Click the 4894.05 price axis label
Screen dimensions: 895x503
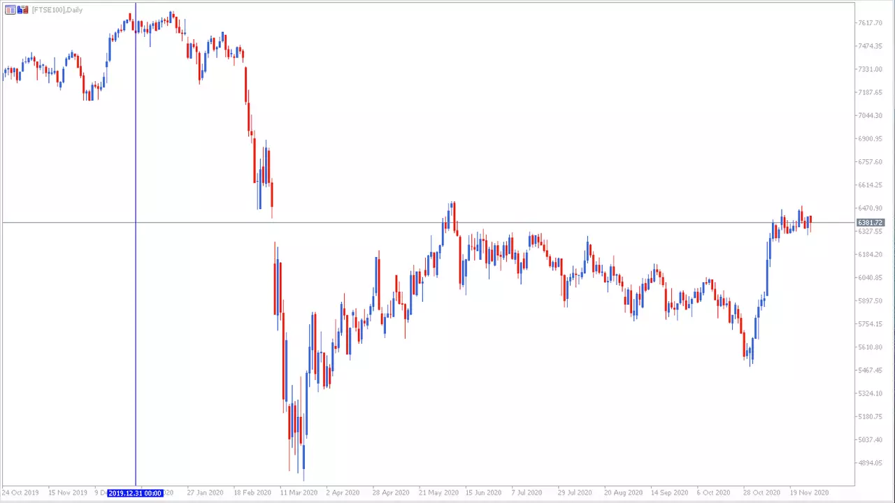(870, 463)
